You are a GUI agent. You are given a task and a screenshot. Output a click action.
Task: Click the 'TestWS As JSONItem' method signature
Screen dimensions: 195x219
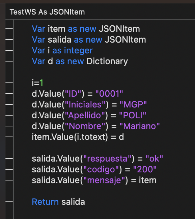(47, 12)
